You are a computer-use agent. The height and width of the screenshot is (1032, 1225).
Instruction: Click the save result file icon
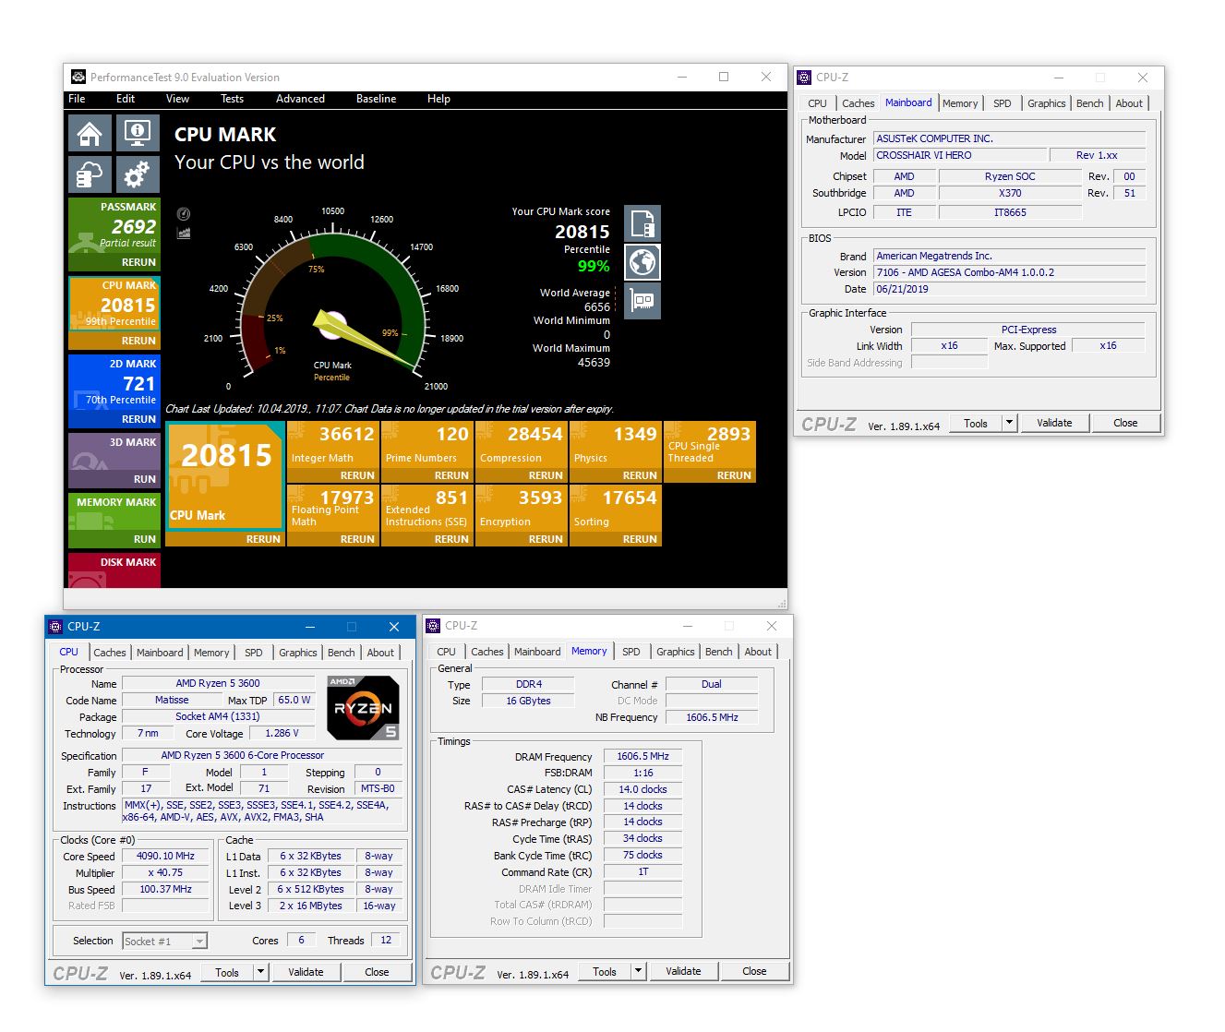[x=643, y=223]
